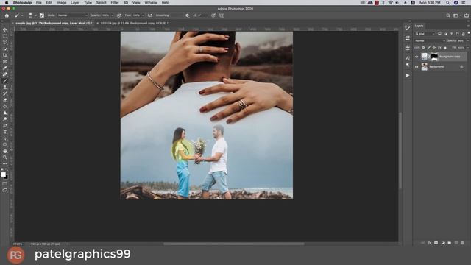Select the Lasso tool
The width and height of the screenshot is (471, 265).
(x=5, y=43)
